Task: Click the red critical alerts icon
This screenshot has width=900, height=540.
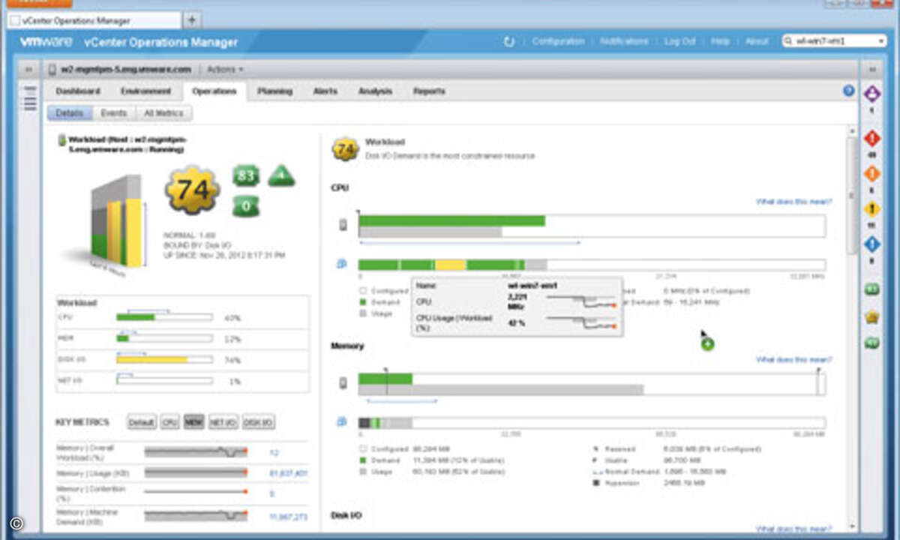Action: coord(871,139)
